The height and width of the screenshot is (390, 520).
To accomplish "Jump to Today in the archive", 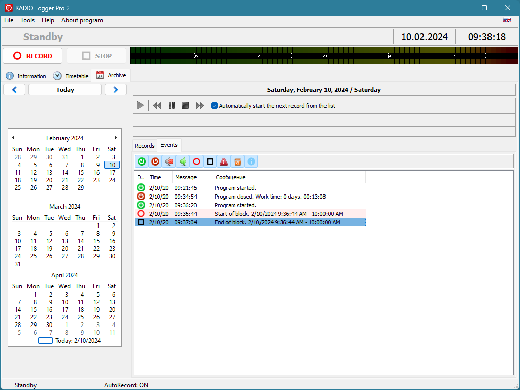I will tap(65, 90).
